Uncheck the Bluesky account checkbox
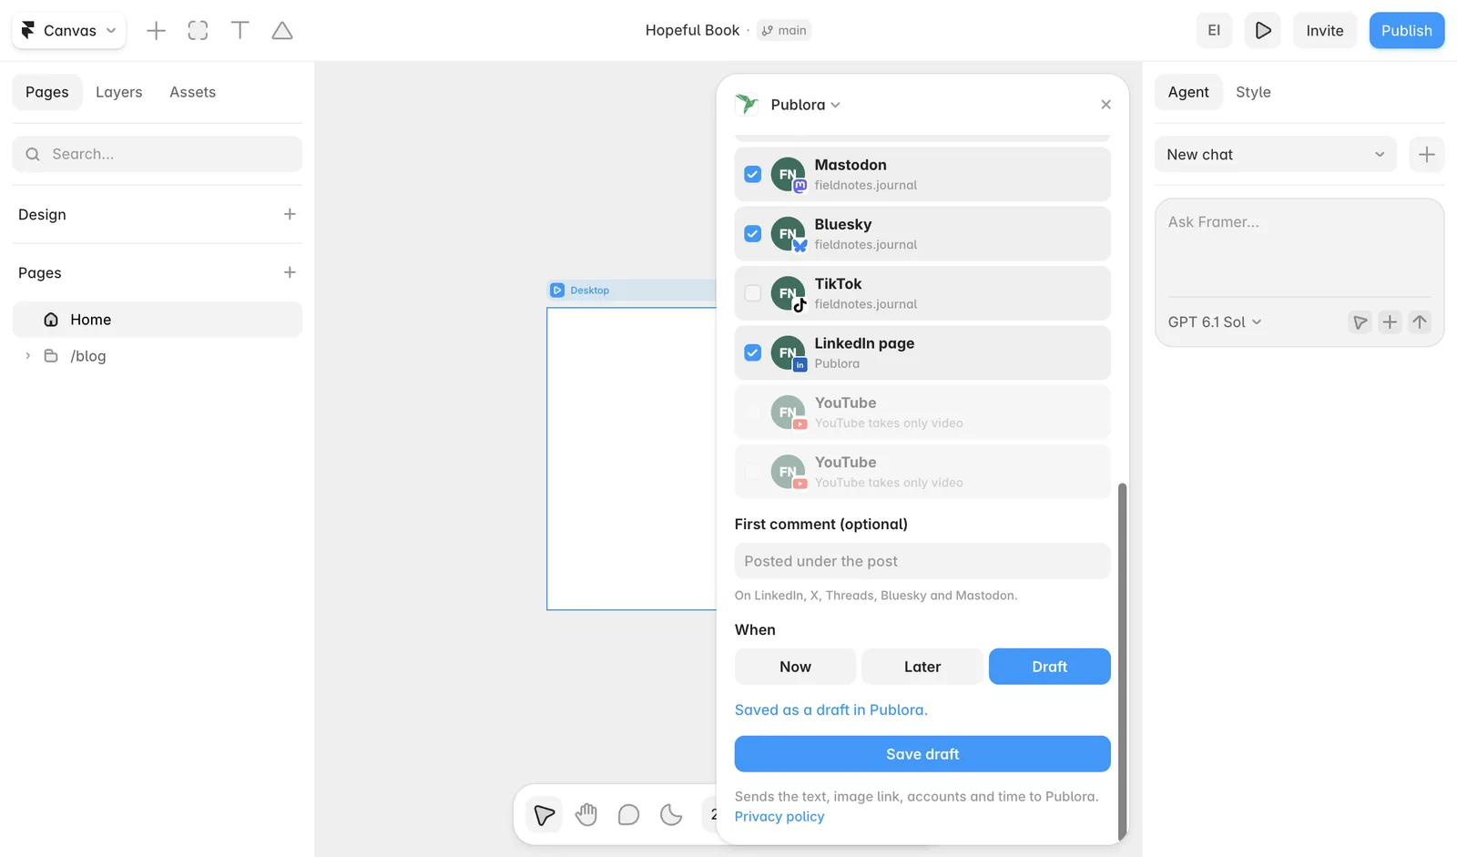 [x=752, y=234]
